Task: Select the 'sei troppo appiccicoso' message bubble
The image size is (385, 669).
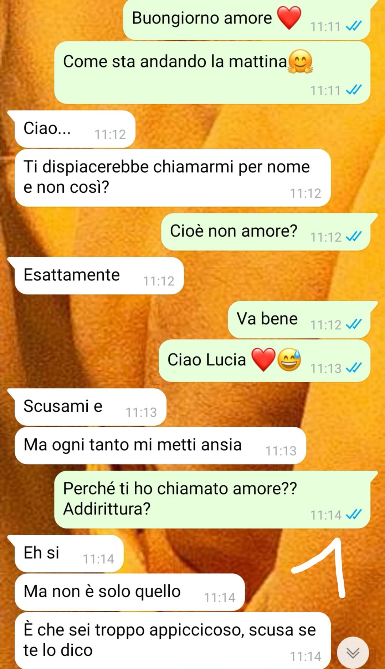Action: click(x=173, y=640)
